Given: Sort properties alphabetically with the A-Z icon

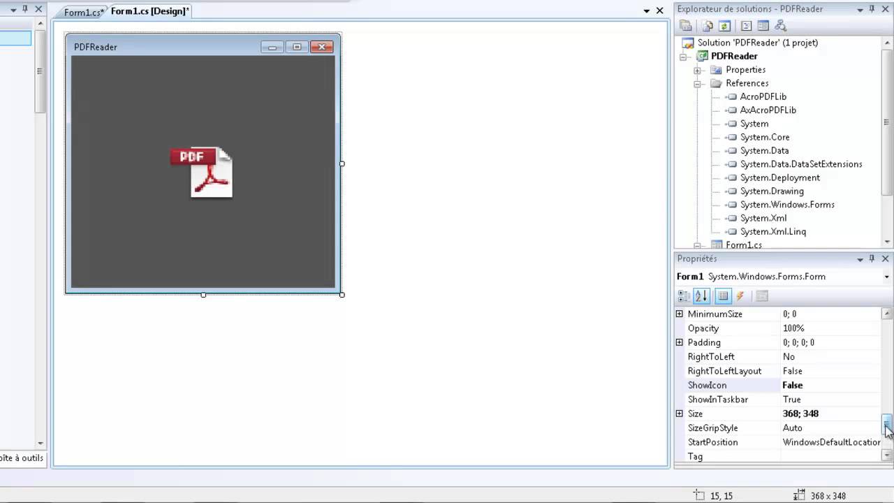Looking at the screenshot, I should 701,296.
